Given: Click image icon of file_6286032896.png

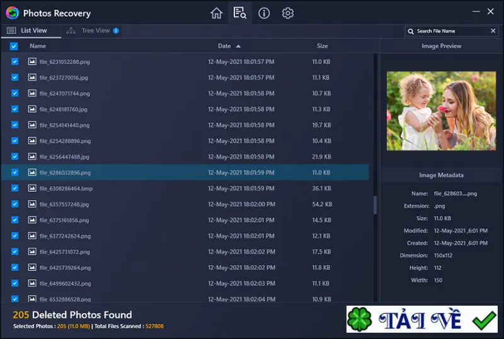Looking at the screenshot, I should tap(32, 172).
